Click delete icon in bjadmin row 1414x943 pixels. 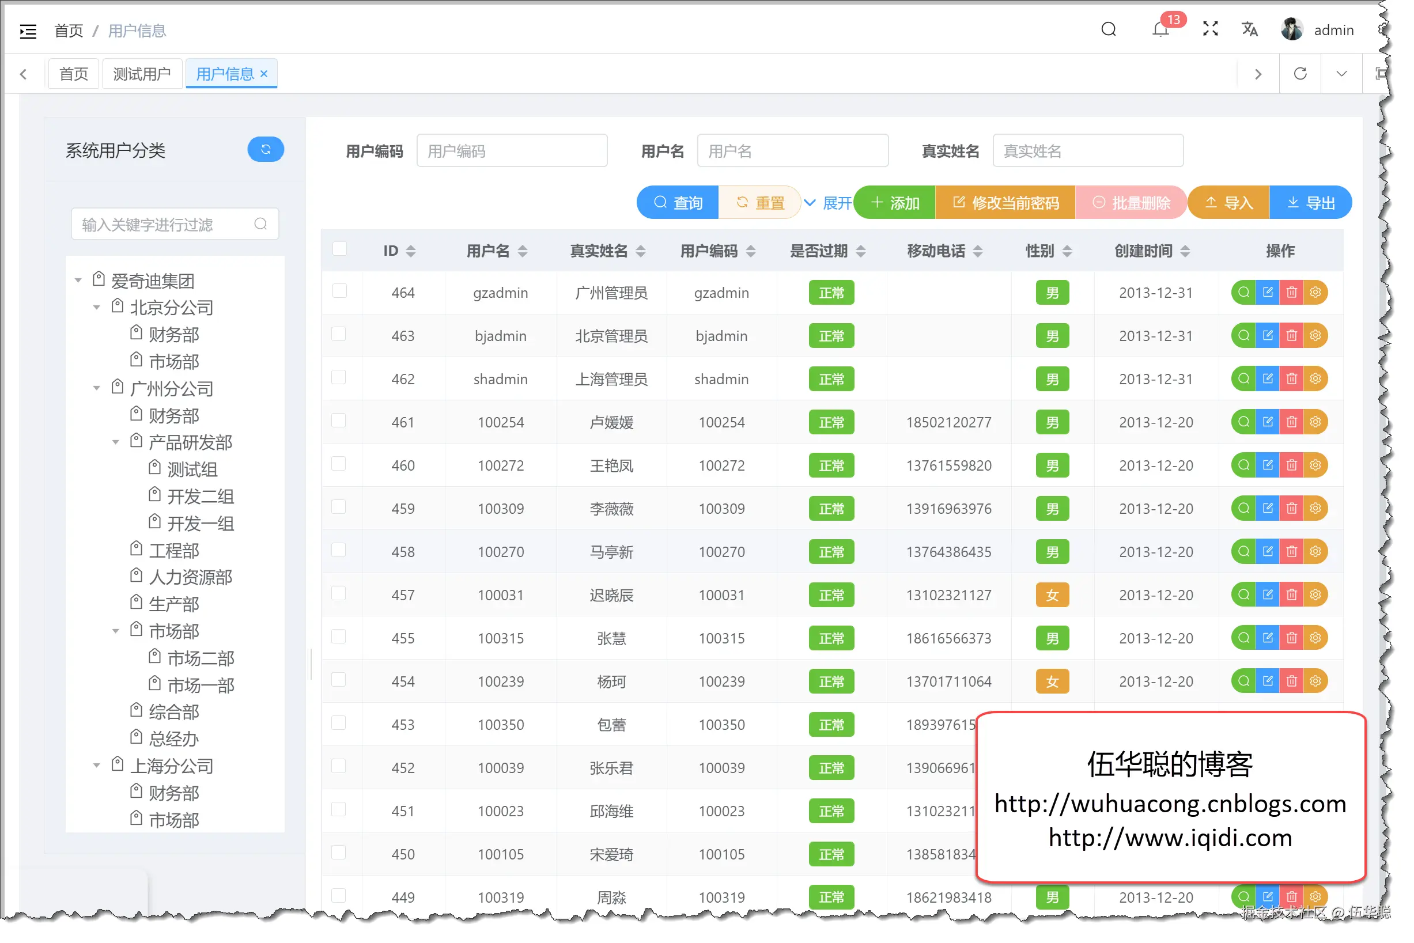click(x=1291, y=336)
